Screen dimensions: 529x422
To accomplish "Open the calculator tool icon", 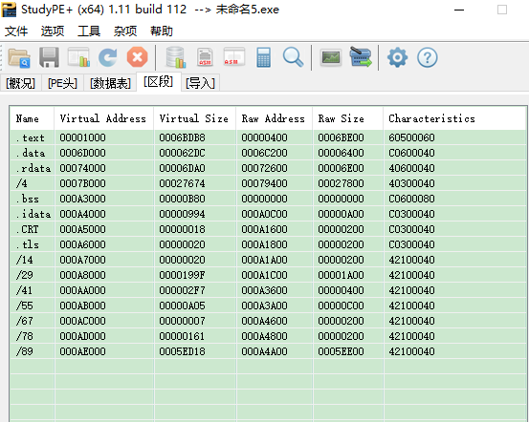I will coord(263,57).
